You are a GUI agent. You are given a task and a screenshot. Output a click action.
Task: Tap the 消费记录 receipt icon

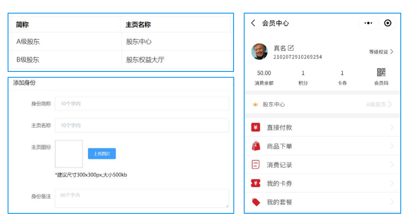(x=256, y=165)
